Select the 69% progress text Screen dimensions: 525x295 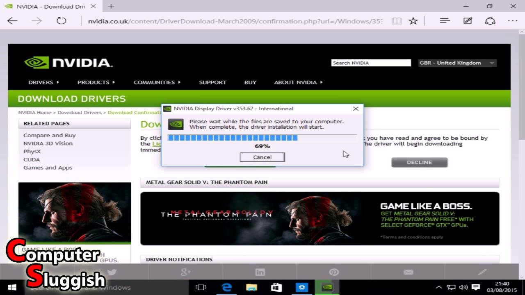click(262, 146)
